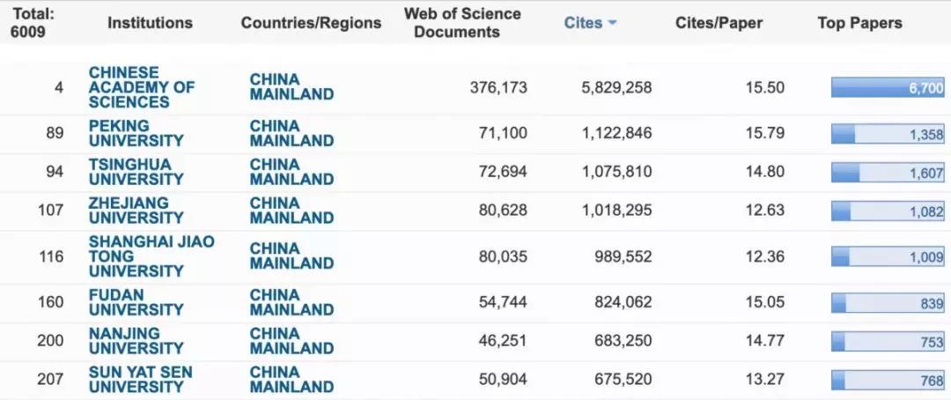This screenshot has height=400, width=951.
Task: Open the Peking University link
Action: pos(136,133)
